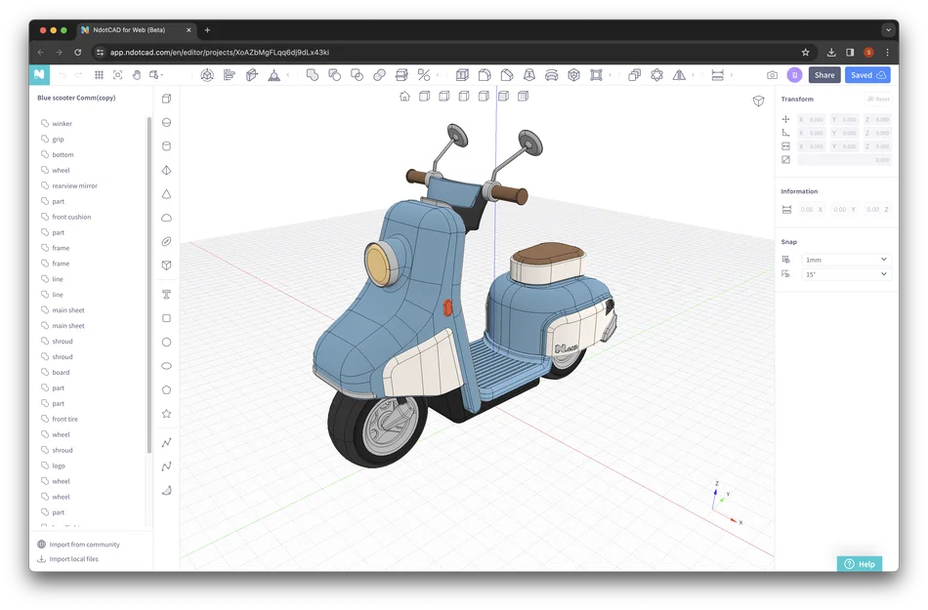Open the align objects tool

click(229, 75)
